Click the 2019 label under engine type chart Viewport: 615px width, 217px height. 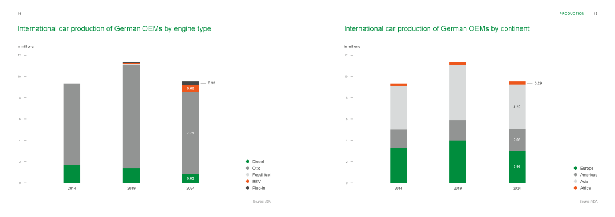(131, 189)
